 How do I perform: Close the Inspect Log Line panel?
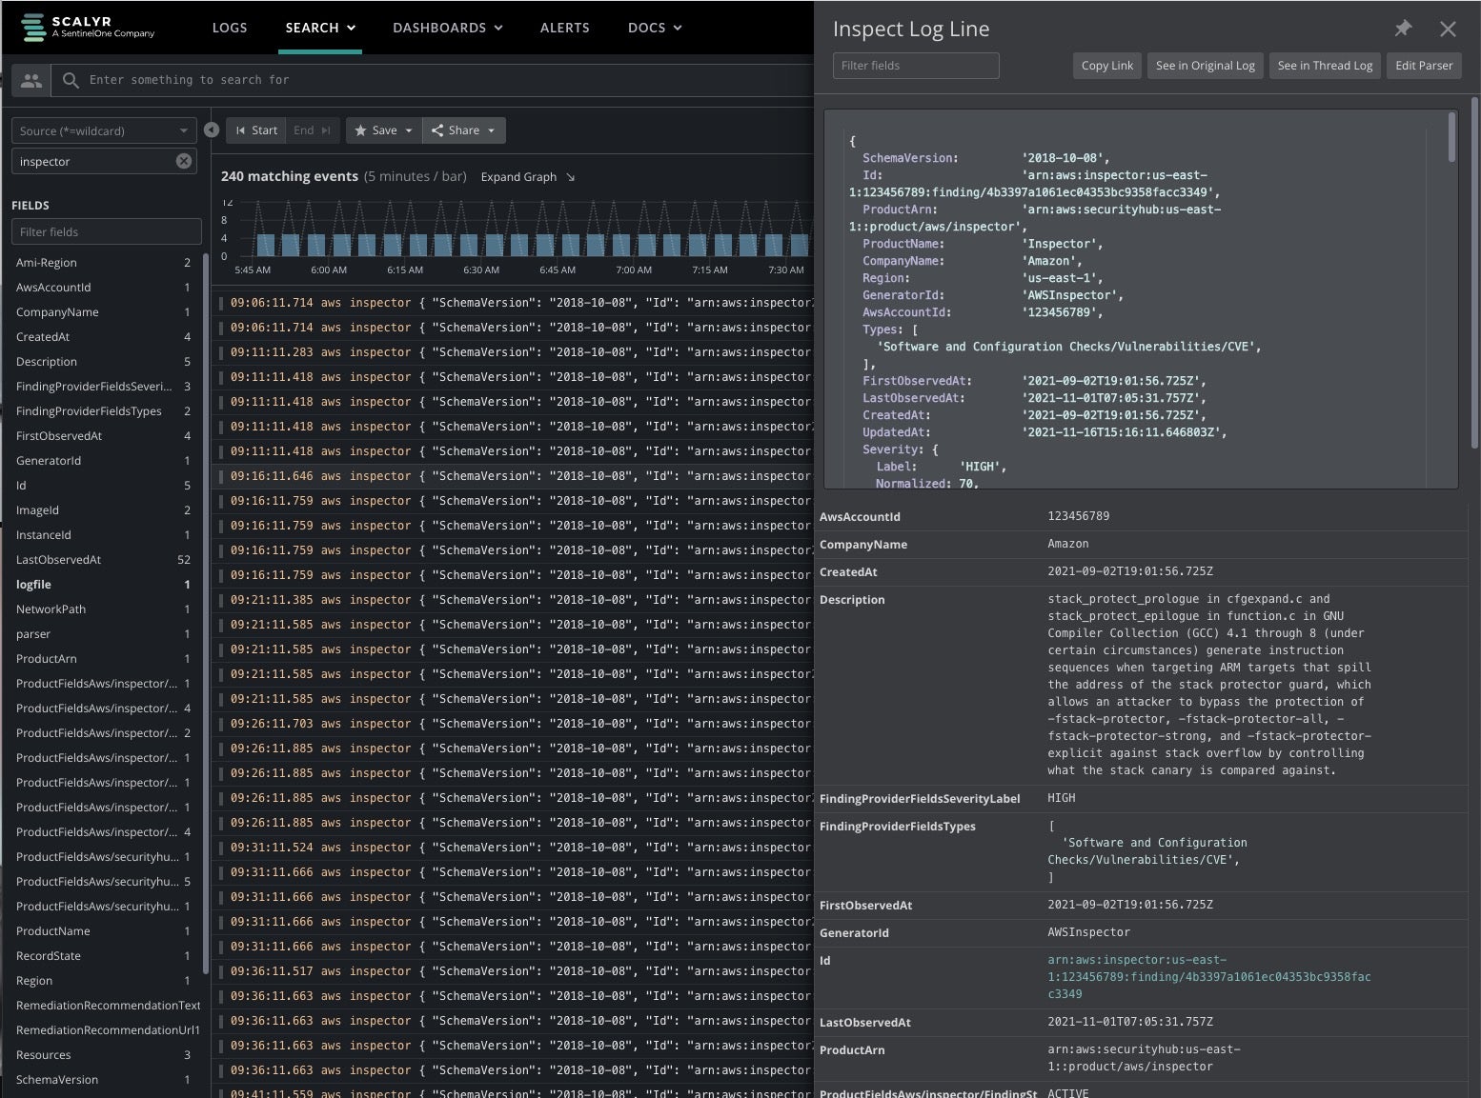pyautogui.click(x=1448, y=29)
